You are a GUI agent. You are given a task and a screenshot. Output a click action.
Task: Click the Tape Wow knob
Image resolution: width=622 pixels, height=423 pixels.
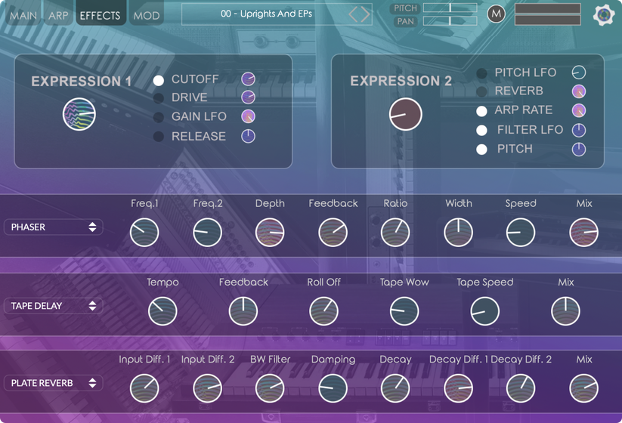[x=404, y=311]
